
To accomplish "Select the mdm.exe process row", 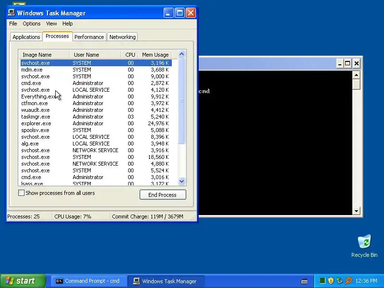I will 96,70.
